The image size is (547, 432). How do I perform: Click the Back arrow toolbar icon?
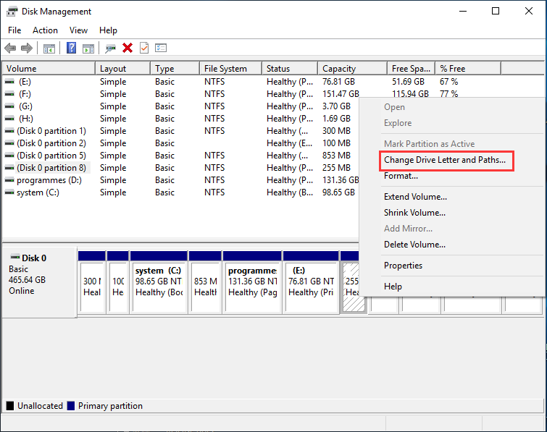pos(10,48)
